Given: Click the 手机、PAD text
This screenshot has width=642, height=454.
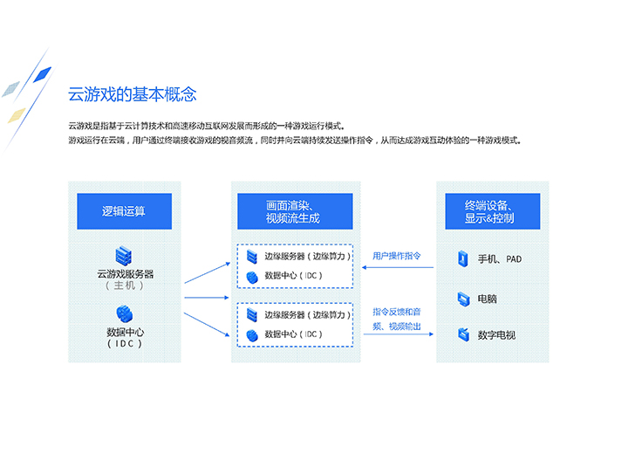Looking at the screenshot, I should click(x=500, y=259).
